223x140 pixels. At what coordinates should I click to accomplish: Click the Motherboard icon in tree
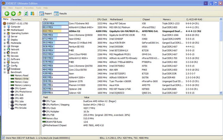pos(9,30)
